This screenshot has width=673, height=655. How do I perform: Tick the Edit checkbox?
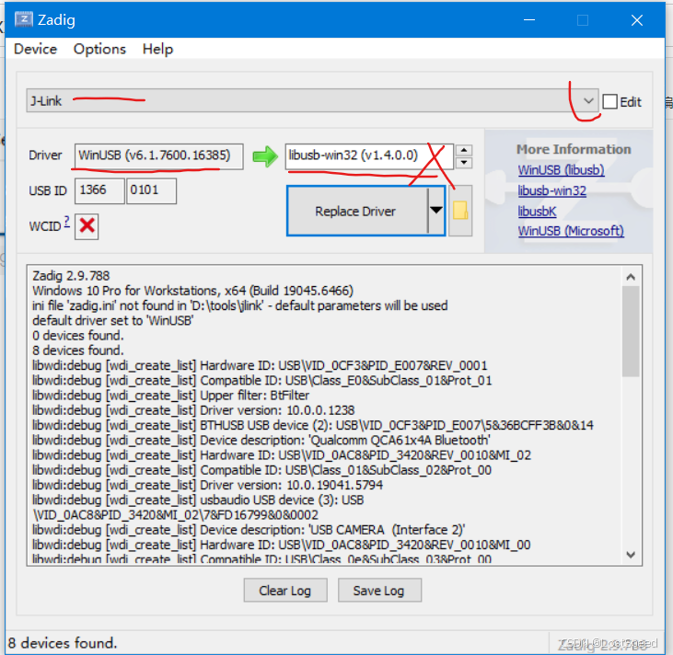pos(609,102)
